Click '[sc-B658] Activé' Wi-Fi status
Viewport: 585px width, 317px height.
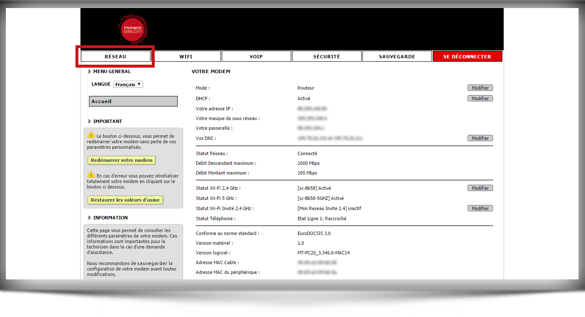click(x=315, y=188)
